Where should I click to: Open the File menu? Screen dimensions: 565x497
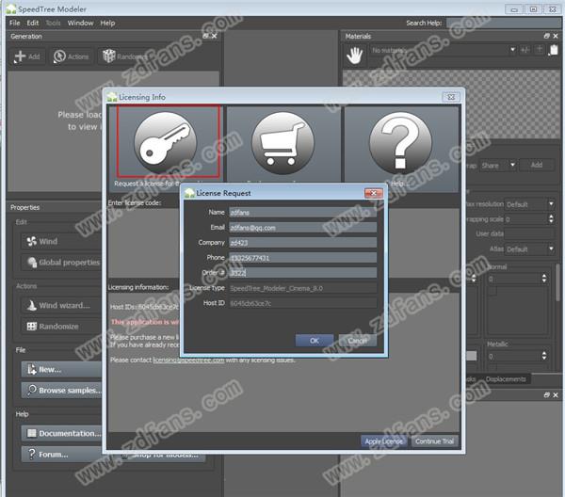[x=15, y=23]
